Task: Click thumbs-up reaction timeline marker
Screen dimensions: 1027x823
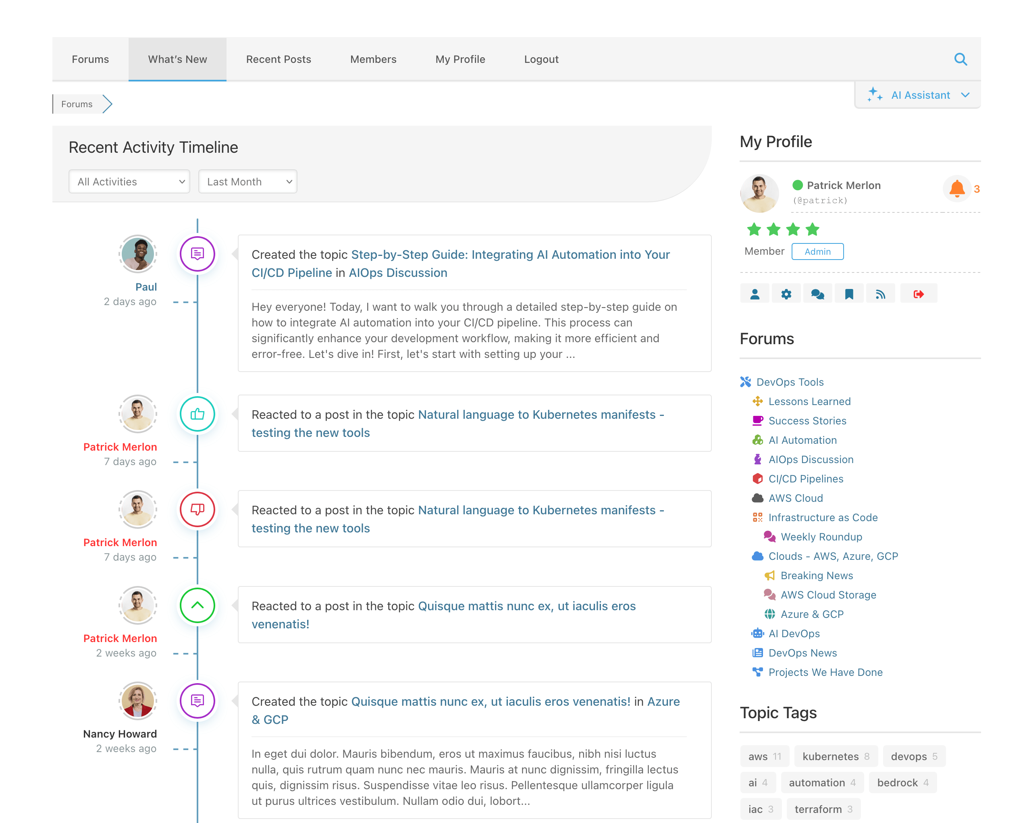Action: pyautogui.click(x=197, y=414)
